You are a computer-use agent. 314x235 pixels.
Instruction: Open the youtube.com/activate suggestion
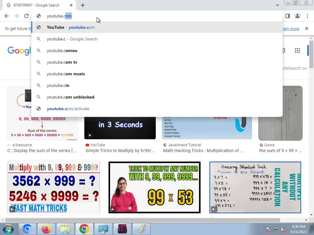(157, 109)
